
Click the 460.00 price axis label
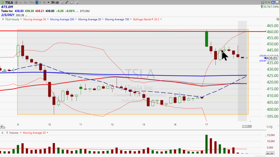[x=272, y=32]
